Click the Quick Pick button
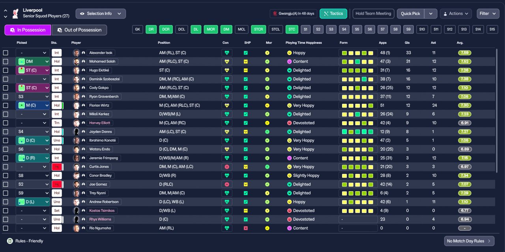505x252 pixels. 411,13
